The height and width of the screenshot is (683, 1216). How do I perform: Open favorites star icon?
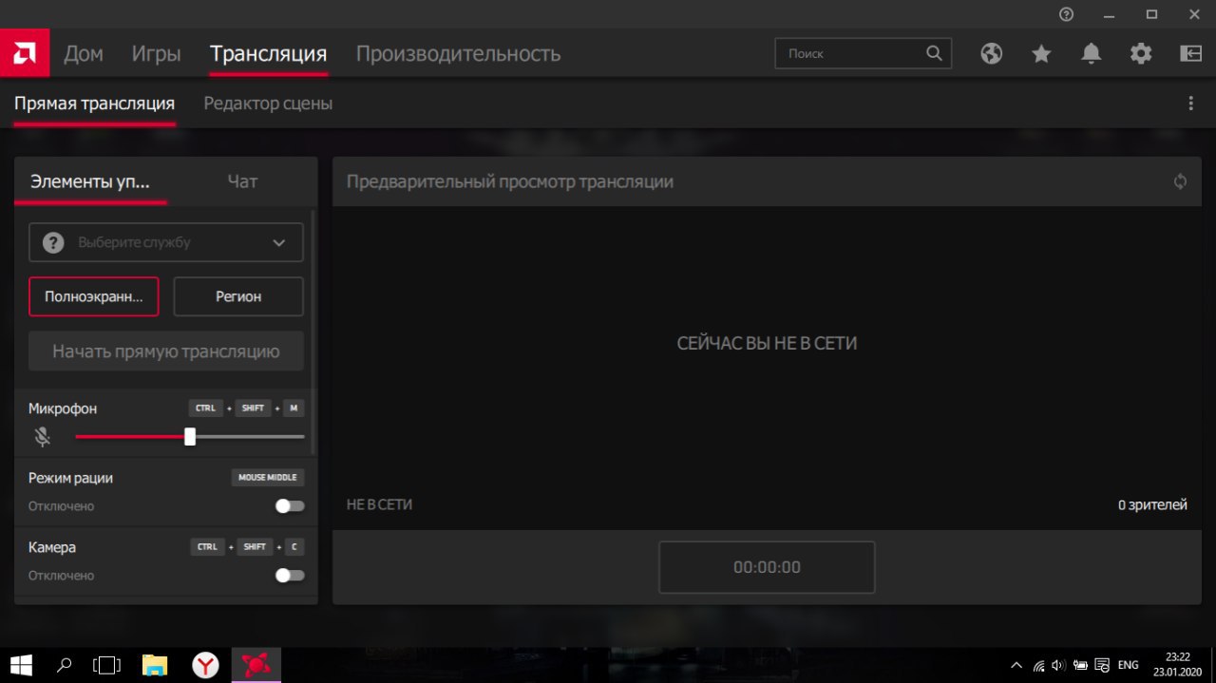[1042, 53]
